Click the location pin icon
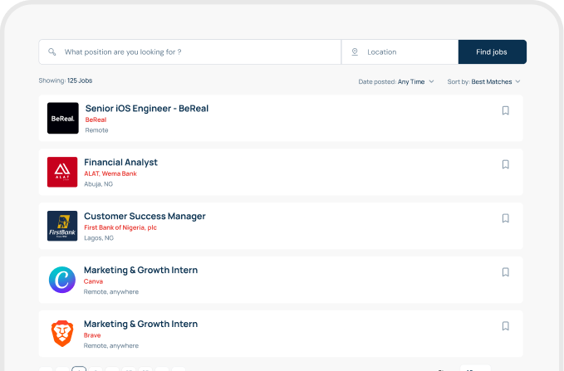 [x=355, y=52]
